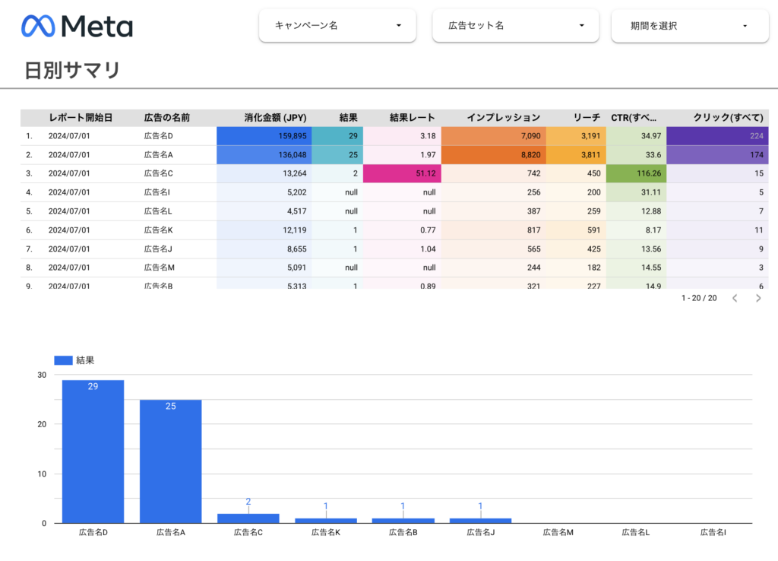Go to previous table page arrow
778x561 pixels.
(x=735, y=299)
